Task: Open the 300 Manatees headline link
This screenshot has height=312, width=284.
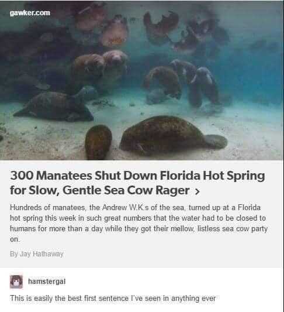Action: [137, 183]
